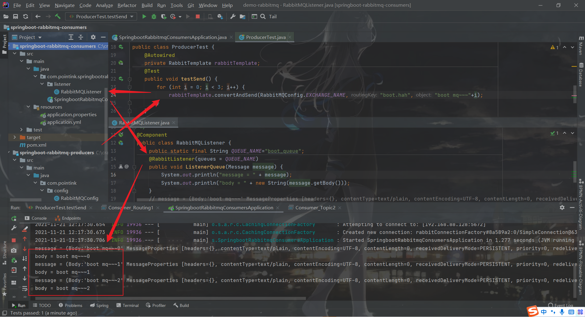Click the Run with Coverage shield icon
This screenshot has height=317, width=585.
pos(164,17)
